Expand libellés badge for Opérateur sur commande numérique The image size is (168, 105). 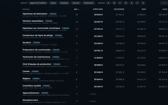click(66, 28)
